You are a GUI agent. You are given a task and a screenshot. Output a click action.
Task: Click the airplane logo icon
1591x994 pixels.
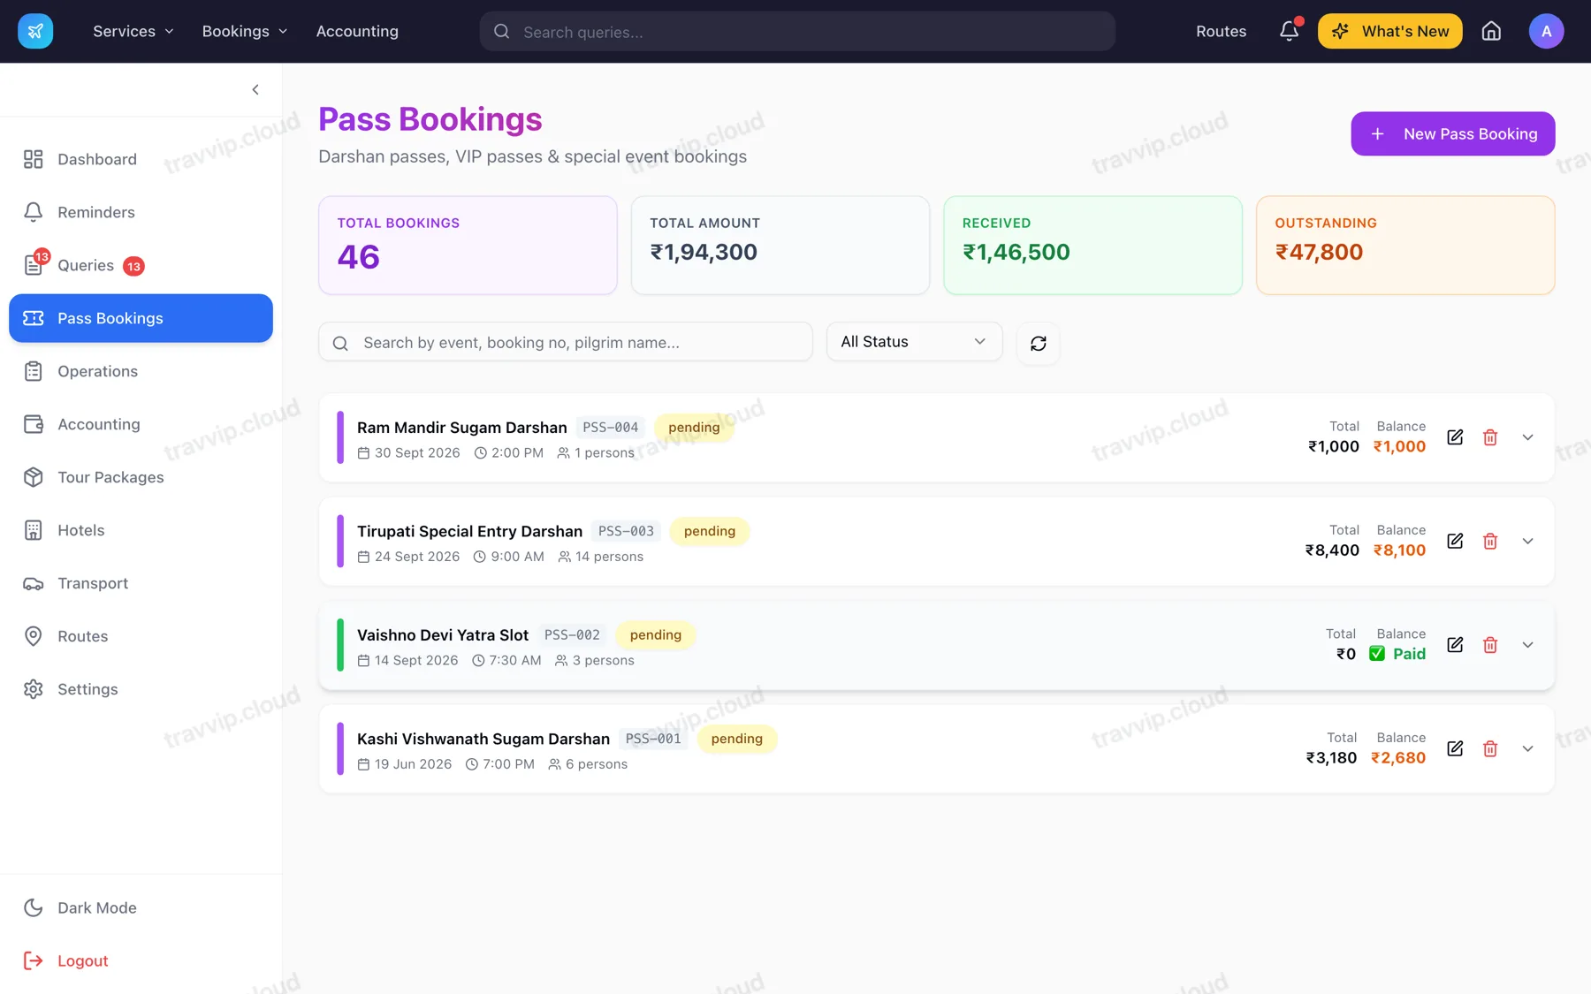coord(35,31)
